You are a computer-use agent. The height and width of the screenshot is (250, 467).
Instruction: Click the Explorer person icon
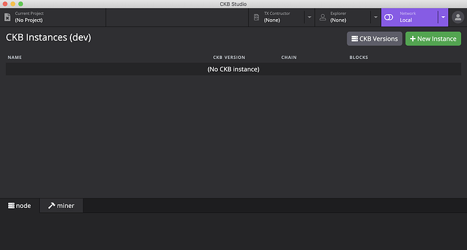coord(323,18)
